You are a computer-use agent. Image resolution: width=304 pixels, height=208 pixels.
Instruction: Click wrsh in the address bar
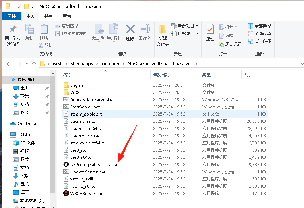click(57, 64)
